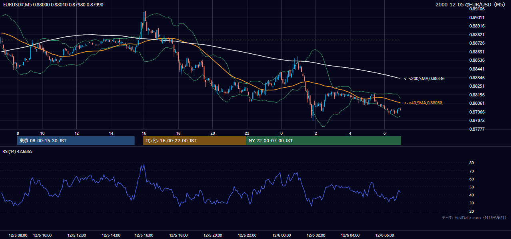
Task: Click the RSI scale value 30
Action: coord(471,203)
